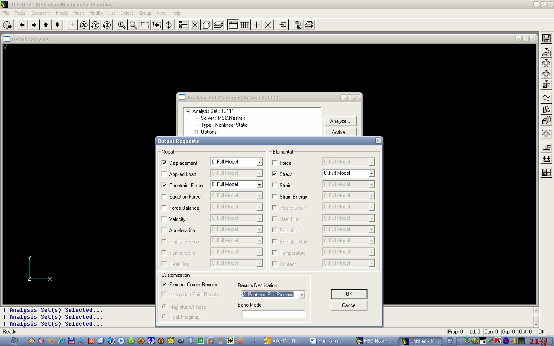
Task: Enable the Strain Energy checkbox
Action: click(x=274, y=197)
